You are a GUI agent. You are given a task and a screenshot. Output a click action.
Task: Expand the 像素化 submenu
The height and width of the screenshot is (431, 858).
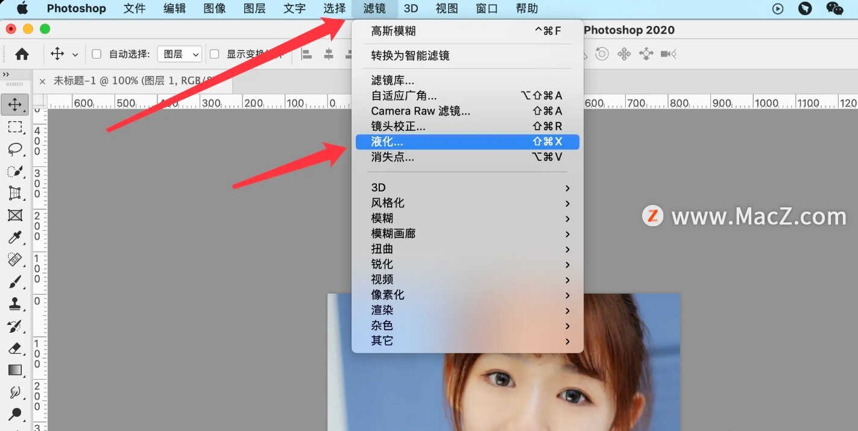click(467, 295)
